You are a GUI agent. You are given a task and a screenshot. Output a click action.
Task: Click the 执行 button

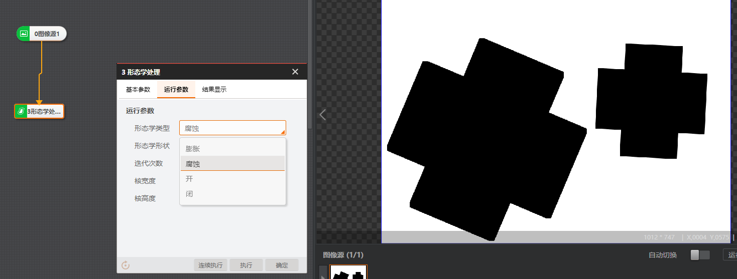click(x=246, y=265)
